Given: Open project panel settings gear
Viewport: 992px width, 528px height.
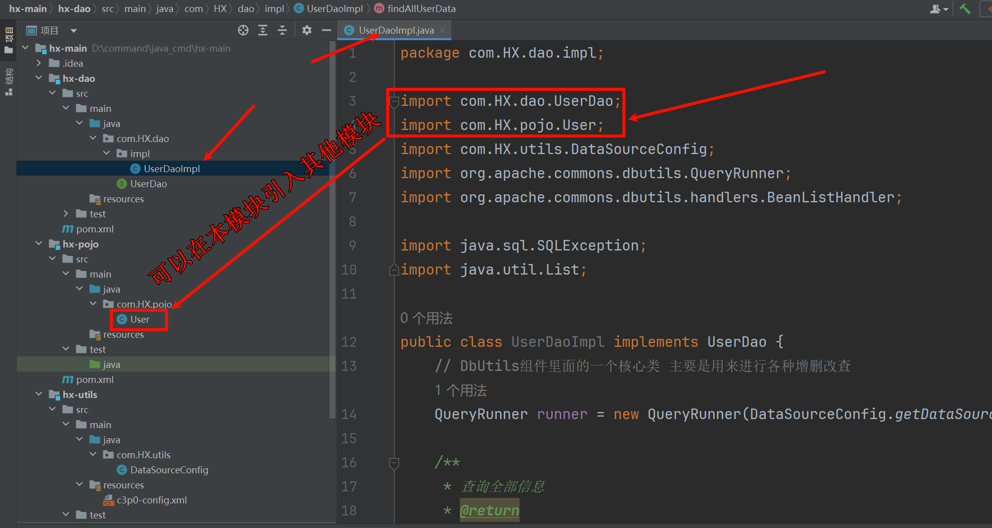Looking at the screenshot, I should [x=307, y=31].
